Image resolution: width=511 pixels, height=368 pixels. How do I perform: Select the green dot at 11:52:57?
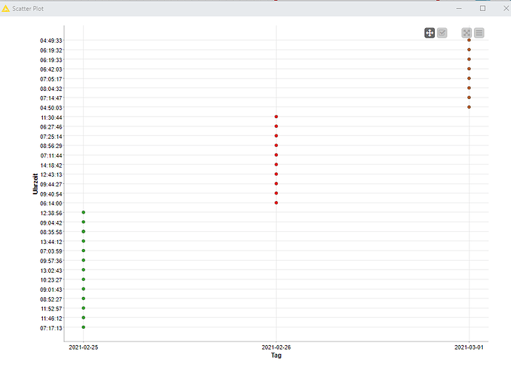84,308
